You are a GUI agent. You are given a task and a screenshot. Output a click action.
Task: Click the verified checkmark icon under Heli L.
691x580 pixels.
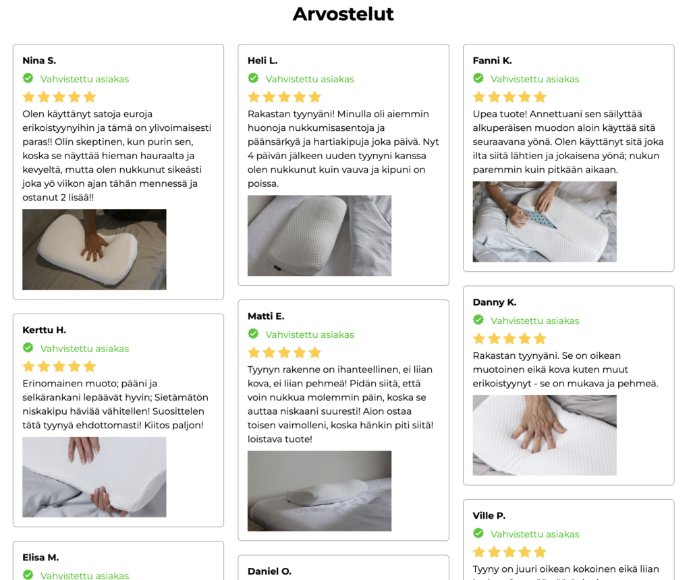[x=254, y=78]
